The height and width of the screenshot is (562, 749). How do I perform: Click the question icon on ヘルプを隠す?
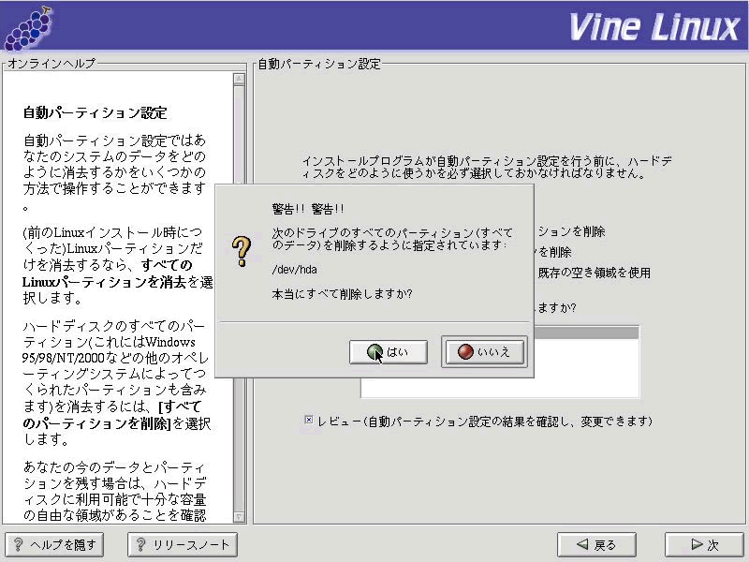pos(18,544)
